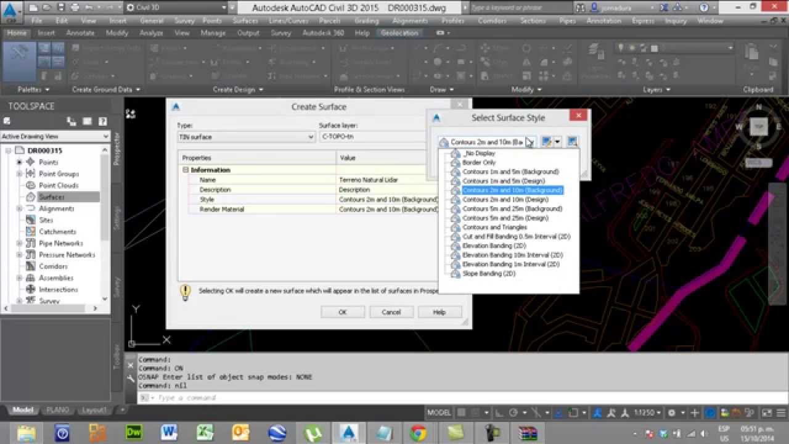Click the Catchments tree icon
Image resolution: width=789 pixels, height=444 pixels.
coord(30,232)
